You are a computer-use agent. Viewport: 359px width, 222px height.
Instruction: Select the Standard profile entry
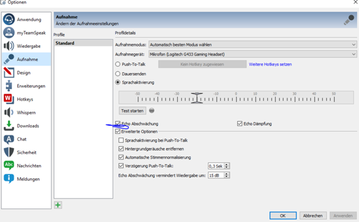(x=83, y=43)
